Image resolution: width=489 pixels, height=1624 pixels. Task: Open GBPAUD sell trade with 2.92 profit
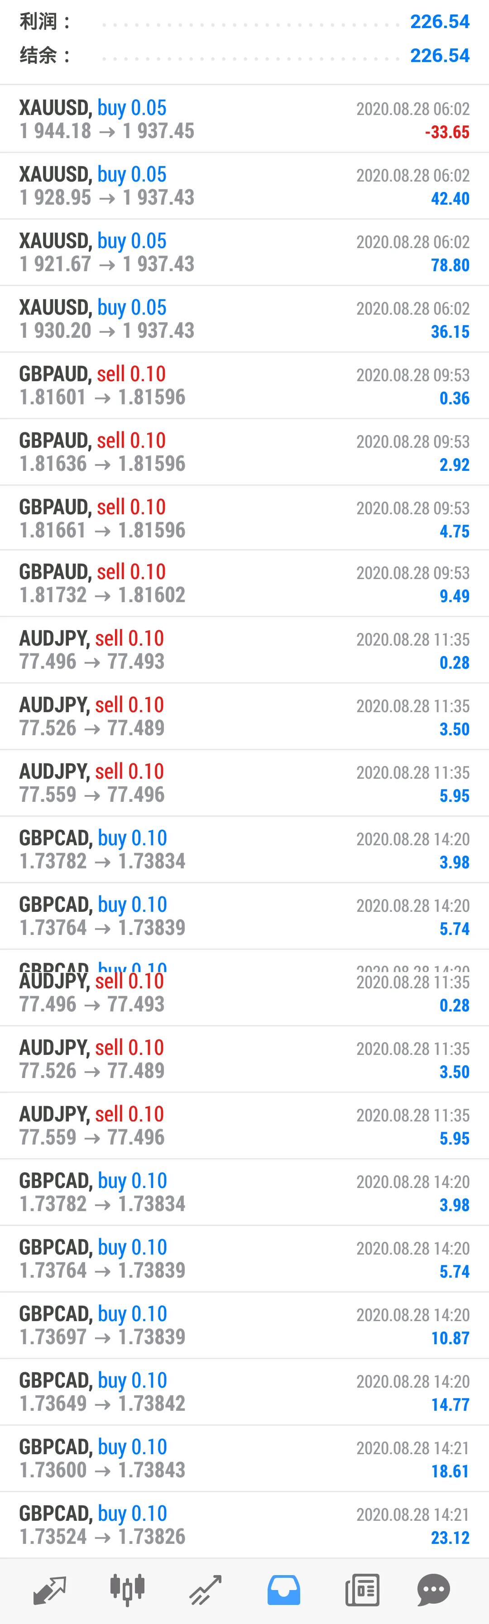tap(244, 452)
